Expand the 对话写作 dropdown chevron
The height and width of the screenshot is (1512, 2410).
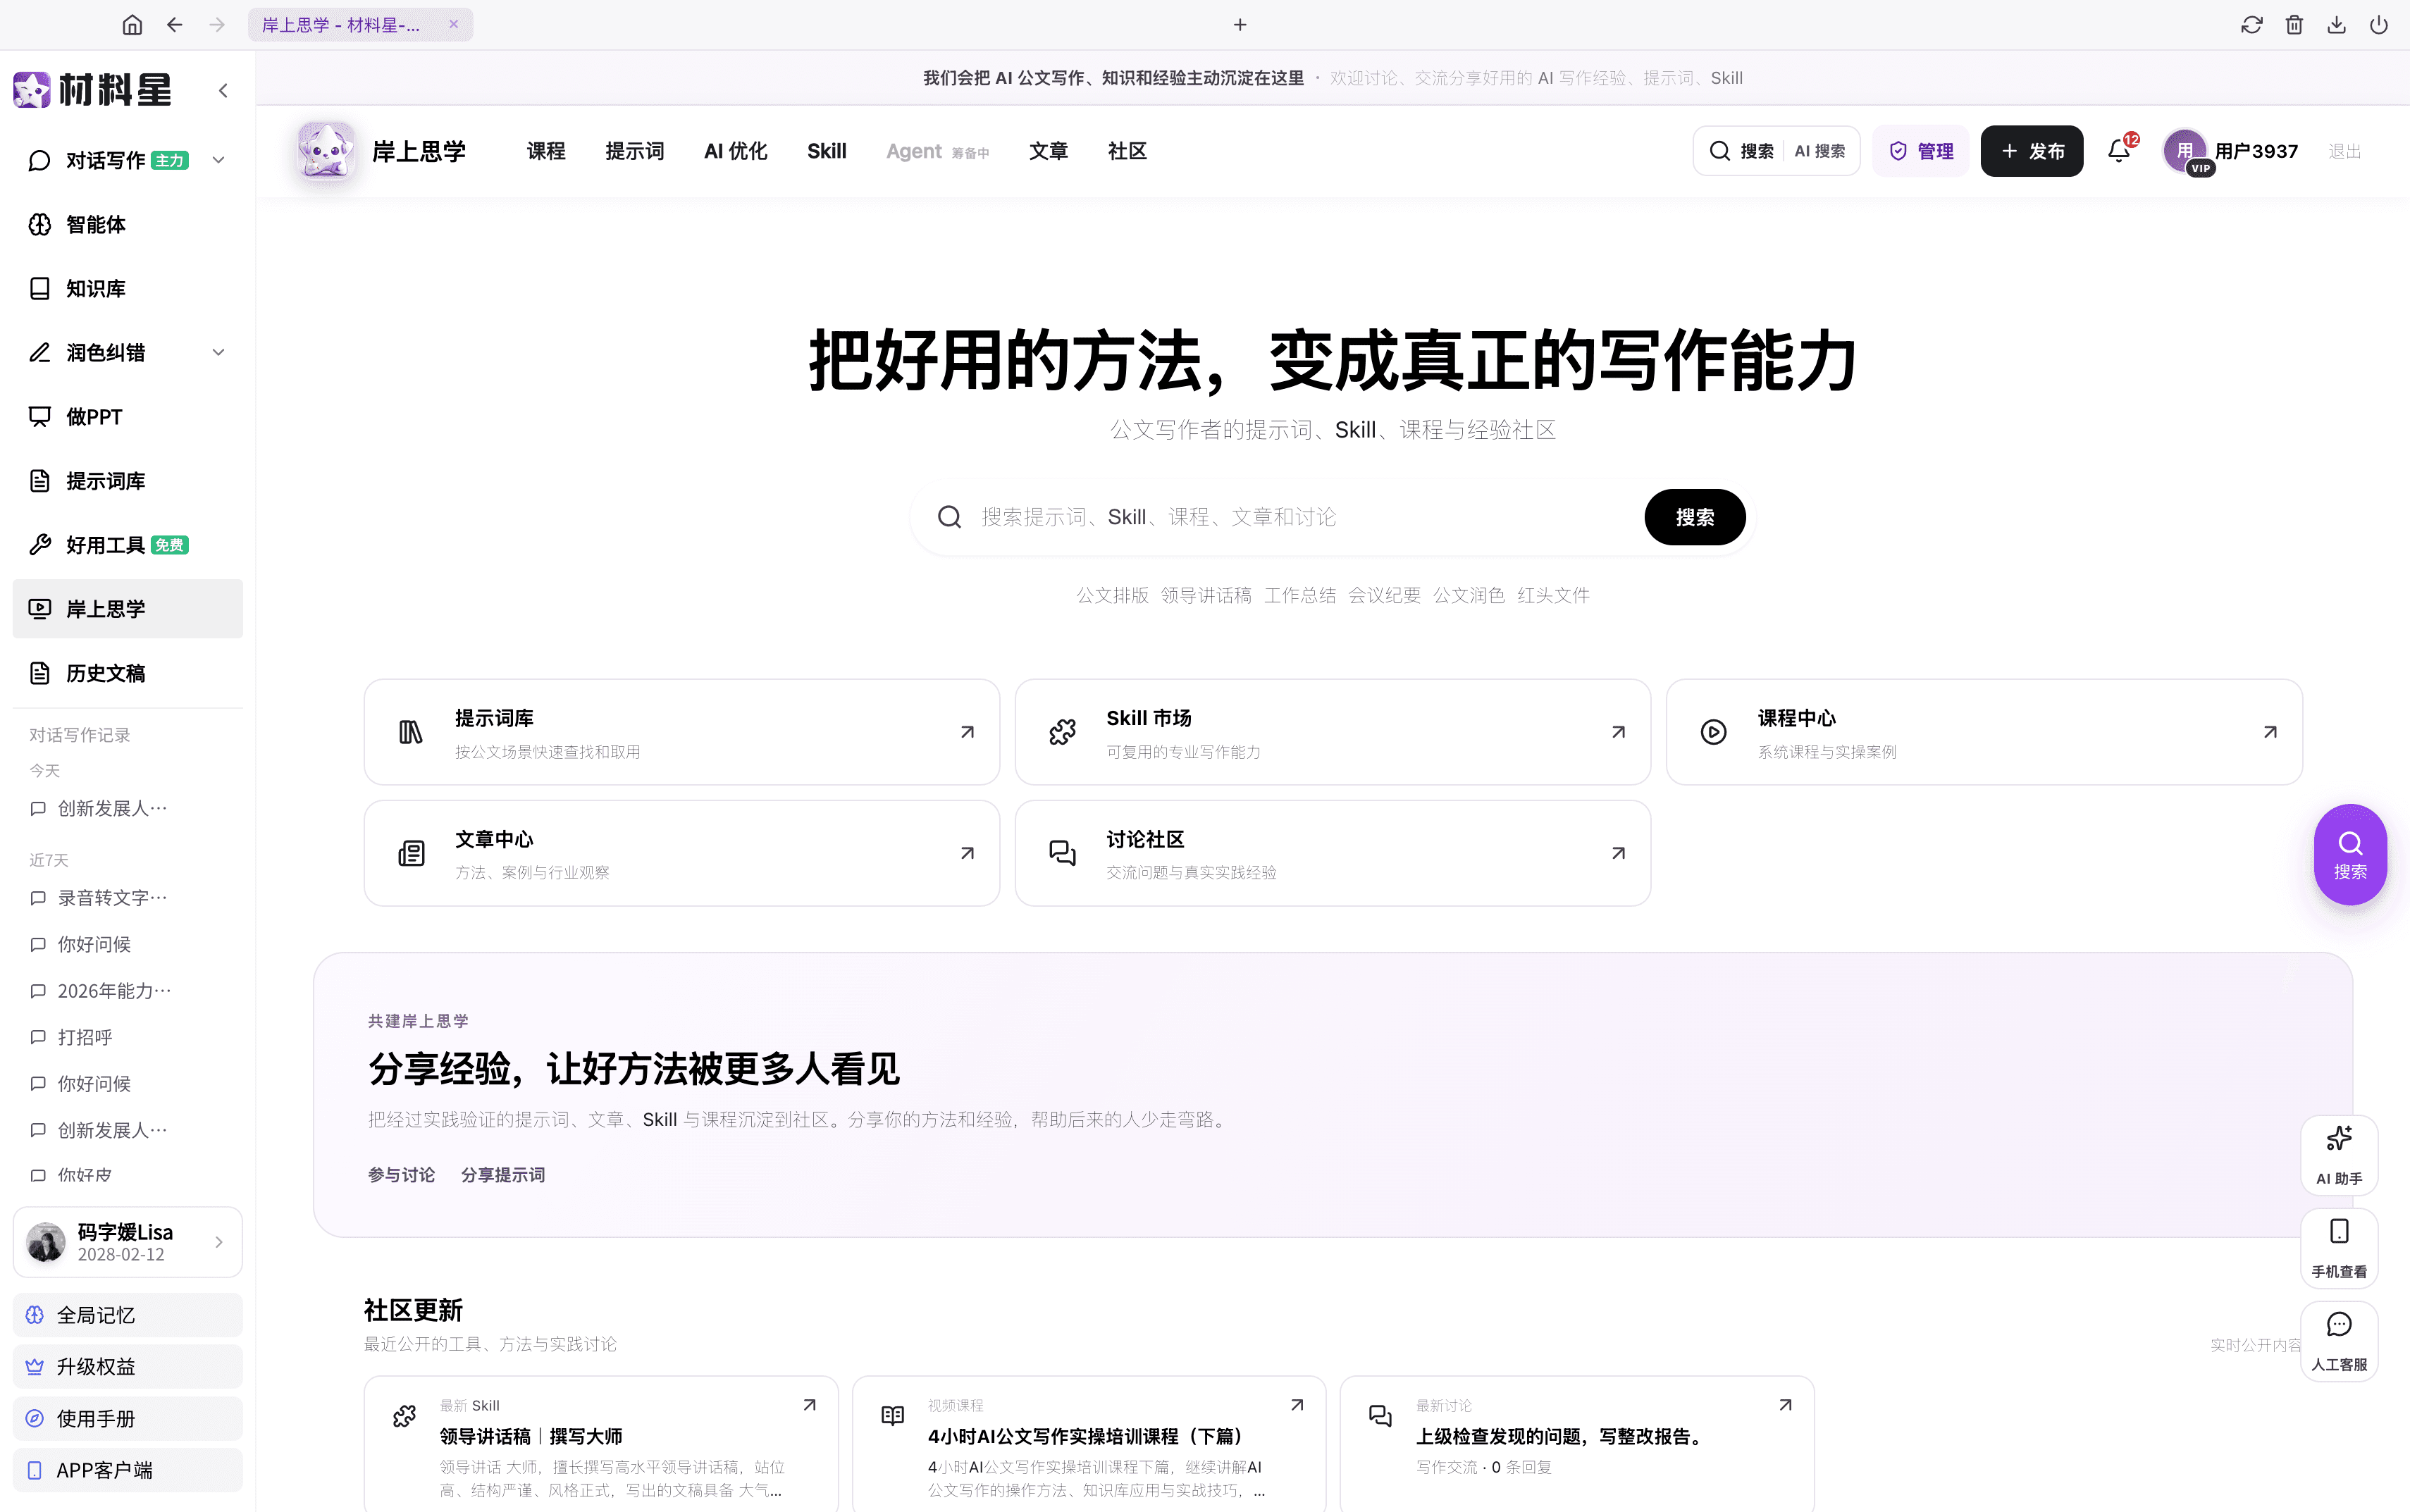coord(219,160)
